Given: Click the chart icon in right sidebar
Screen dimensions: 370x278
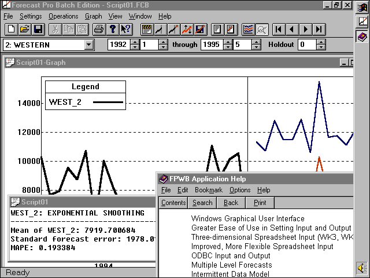Looking at the screenshot, I should pos(362,21).
